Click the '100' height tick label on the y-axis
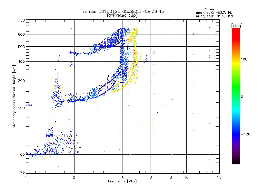258x193 pixels. [22, 154]
